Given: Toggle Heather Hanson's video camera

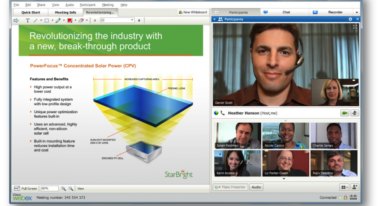Looking at the screenshot, I should [x=345, y=113].
